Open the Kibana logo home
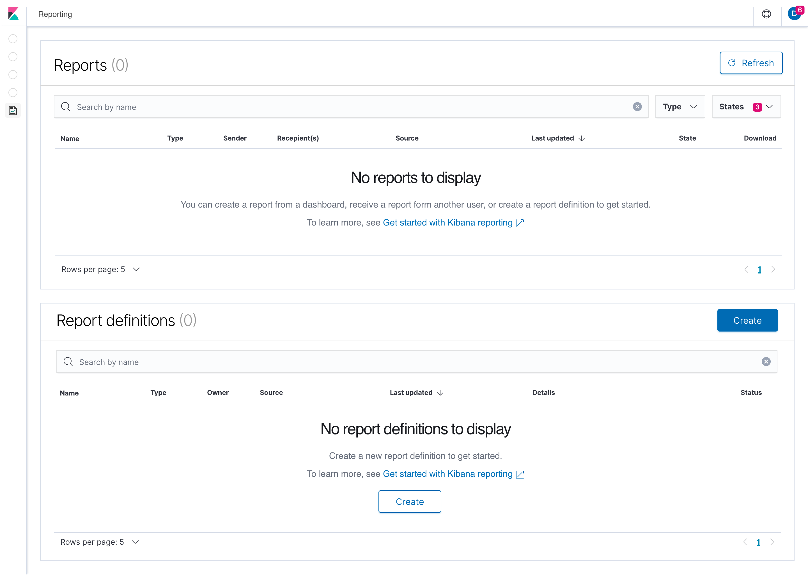Image resolution: width=808 pixels, height=575 pixels. 13,13
